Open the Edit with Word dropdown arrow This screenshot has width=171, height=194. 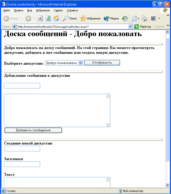[x=159, y=18]
